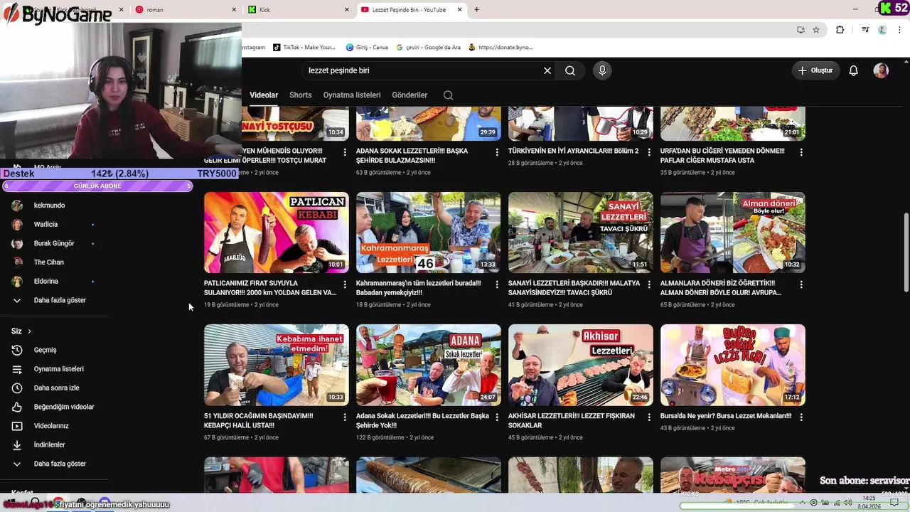Open options for Bursa'da Ne yenir video
The height and width of the screenshot is (512, 910).
pos(801,417)
